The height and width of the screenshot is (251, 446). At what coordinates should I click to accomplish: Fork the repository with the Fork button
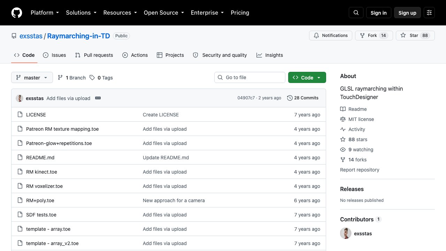coord(374,36)
